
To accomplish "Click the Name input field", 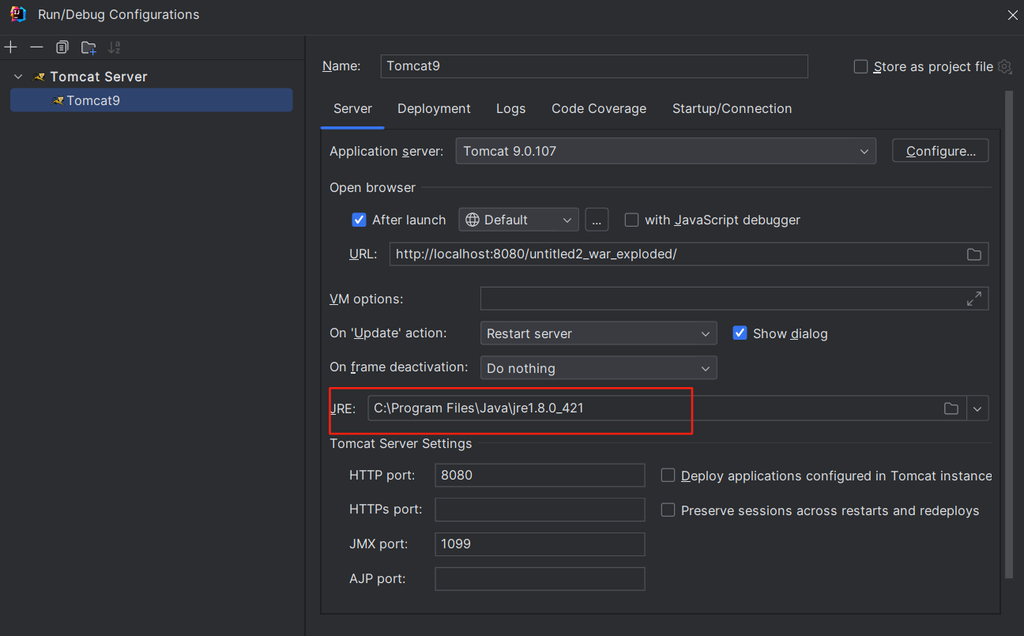I will [594, 66].
